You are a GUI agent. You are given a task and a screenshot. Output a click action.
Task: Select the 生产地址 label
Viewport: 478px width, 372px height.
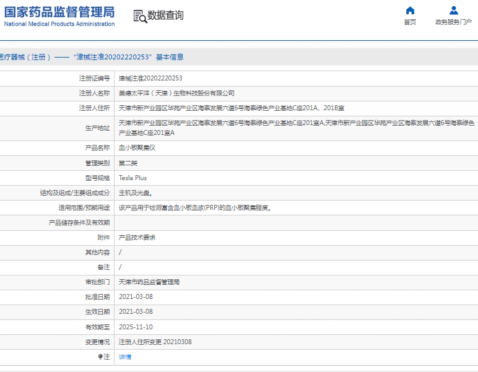tap(98, 128)
